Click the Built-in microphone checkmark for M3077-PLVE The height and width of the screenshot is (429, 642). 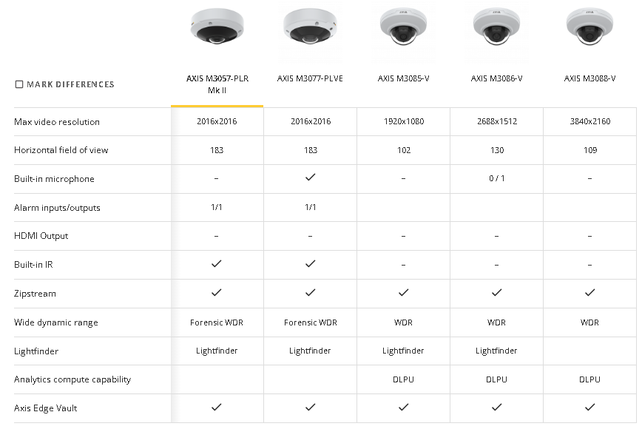311,178
